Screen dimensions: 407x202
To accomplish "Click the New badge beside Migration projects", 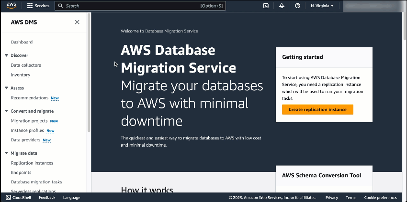I will coord(54,121).
